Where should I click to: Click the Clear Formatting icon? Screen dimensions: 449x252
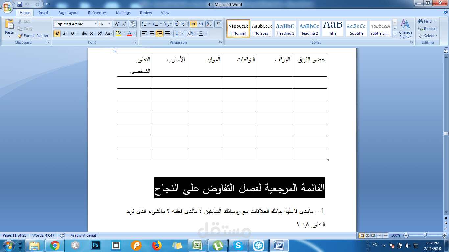pos(132,24)
